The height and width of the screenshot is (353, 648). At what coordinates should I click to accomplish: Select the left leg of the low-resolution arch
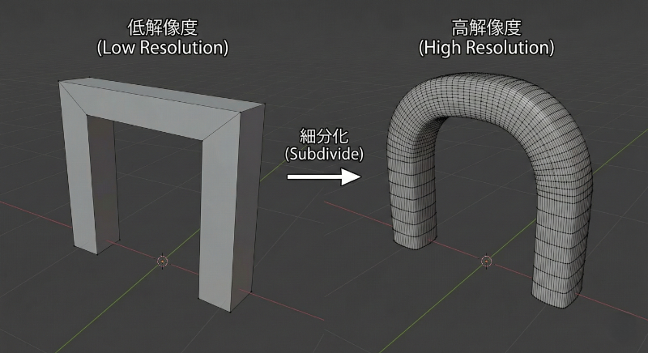coord(87,186)
